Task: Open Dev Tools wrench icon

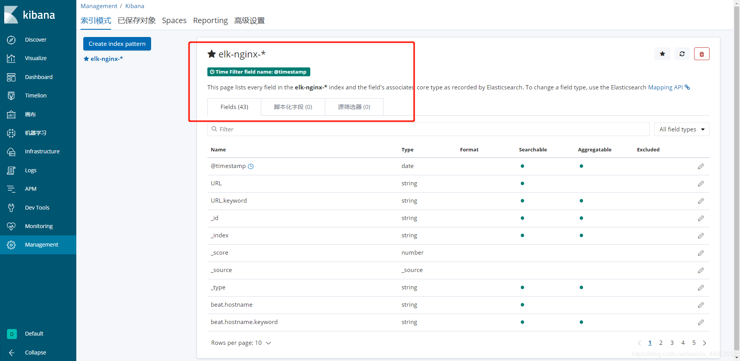Action: [x=11, y=208]
